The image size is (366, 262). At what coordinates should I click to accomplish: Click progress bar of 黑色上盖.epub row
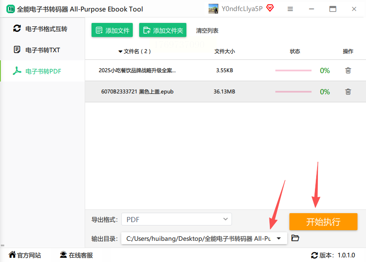pyautogui.click(x=293, y=92)
